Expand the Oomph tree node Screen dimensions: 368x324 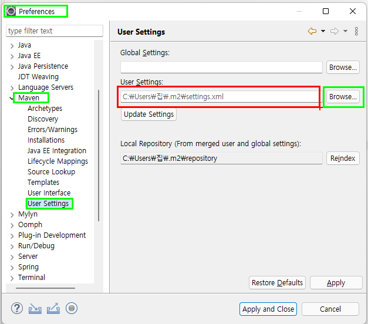point(12,225)
